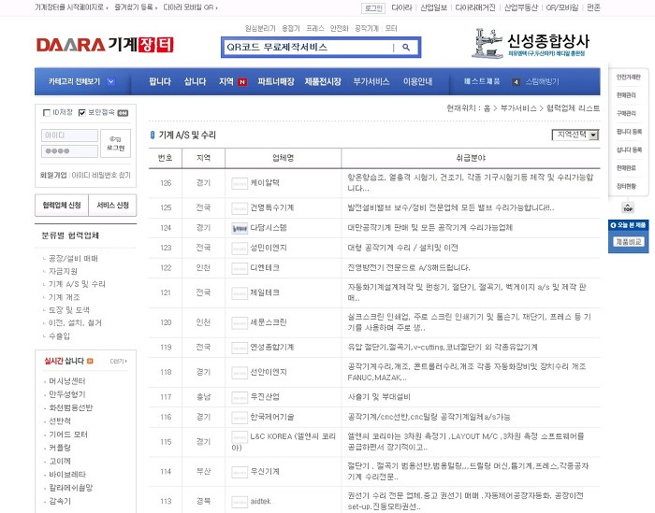
Task: Click the 성민이엔지 logo placeholder
Action: (240, 249)
